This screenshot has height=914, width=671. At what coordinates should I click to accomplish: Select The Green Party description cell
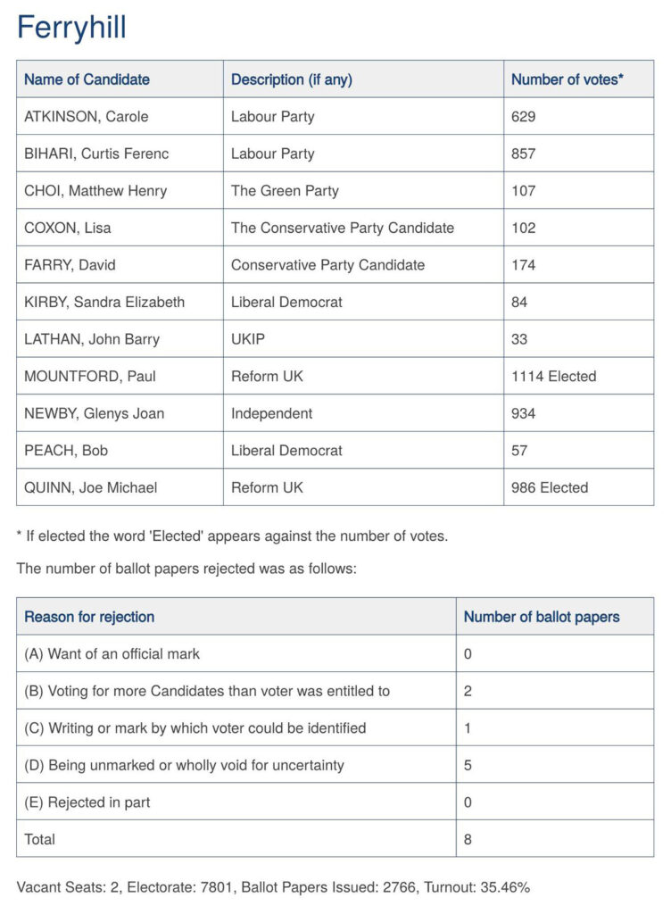click(x=363, y=191)
